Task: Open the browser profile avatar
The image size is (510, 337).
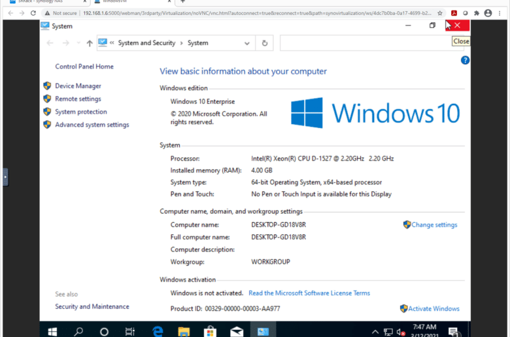Action: (x=488, y=13)
